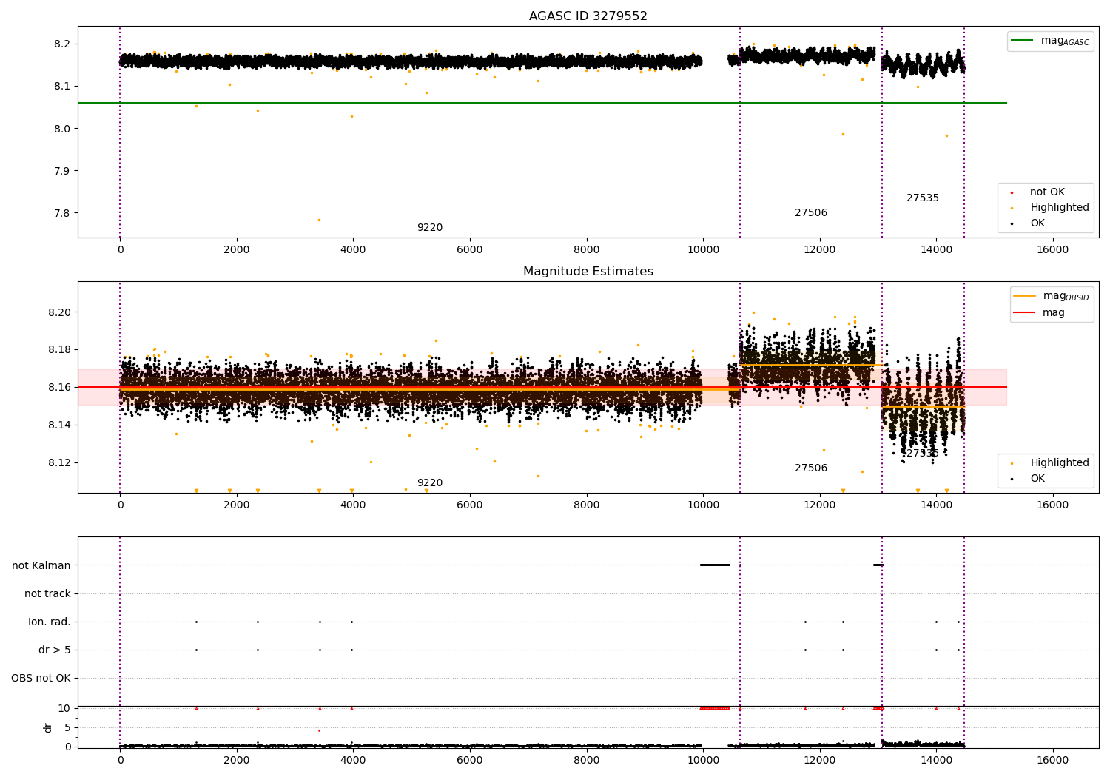Viewport: 1110px width, 777px height.
Task: Click the 'not Kalman' axis label
Action: tap(41, 565)
